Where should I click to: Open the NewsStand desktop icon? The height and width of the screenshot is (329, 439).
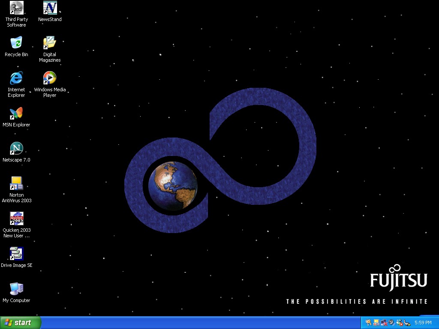tap(50, 8)
